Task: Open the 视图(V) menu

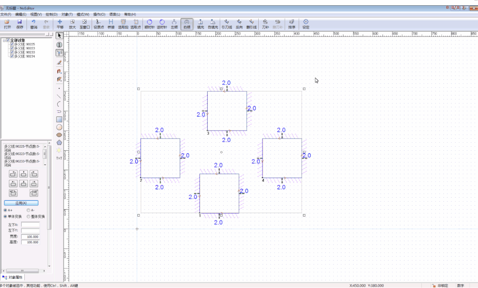Action: pyautogui.click(x=36, y=14)
